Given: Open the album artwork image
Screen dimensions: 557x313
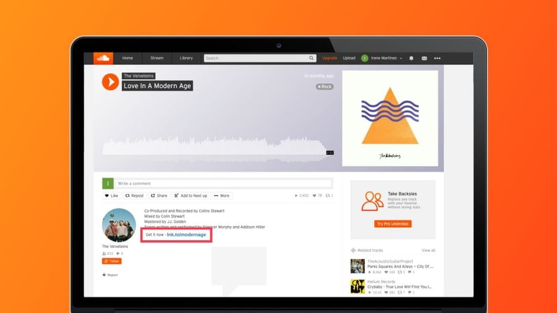Looking at the screenshot, I should tap(390, 118).
